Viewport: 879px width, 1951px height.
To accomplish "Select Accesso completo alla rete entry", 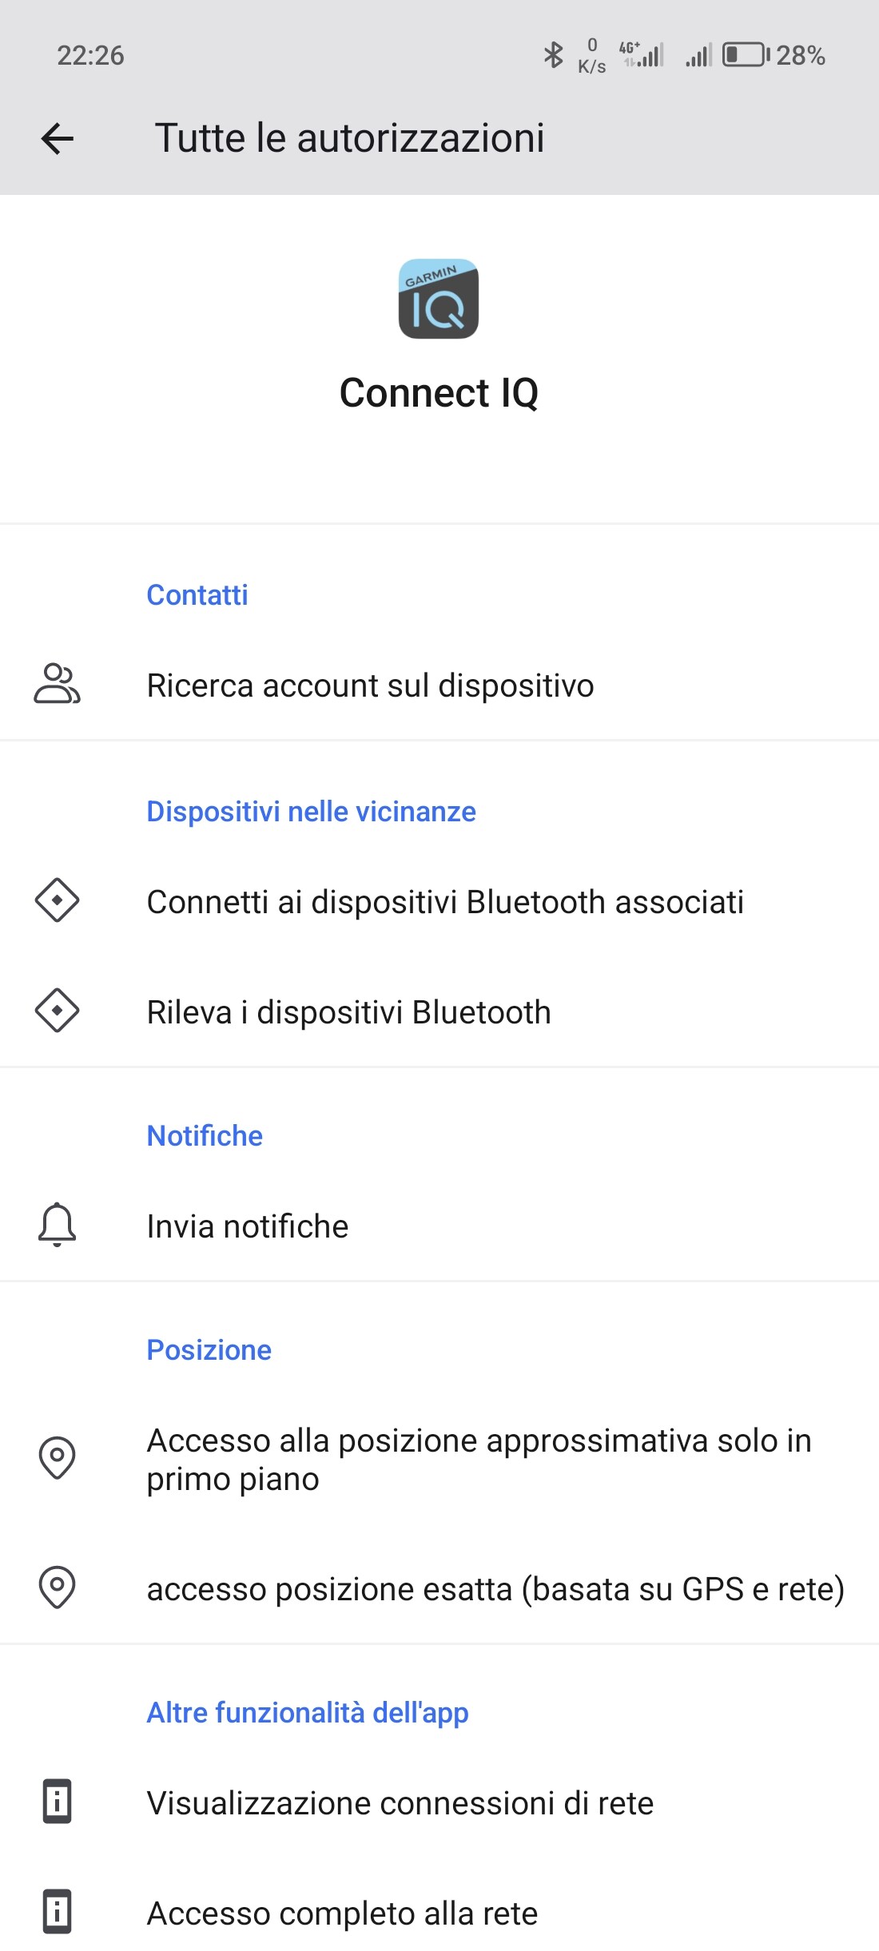I will pos(342,1913).
